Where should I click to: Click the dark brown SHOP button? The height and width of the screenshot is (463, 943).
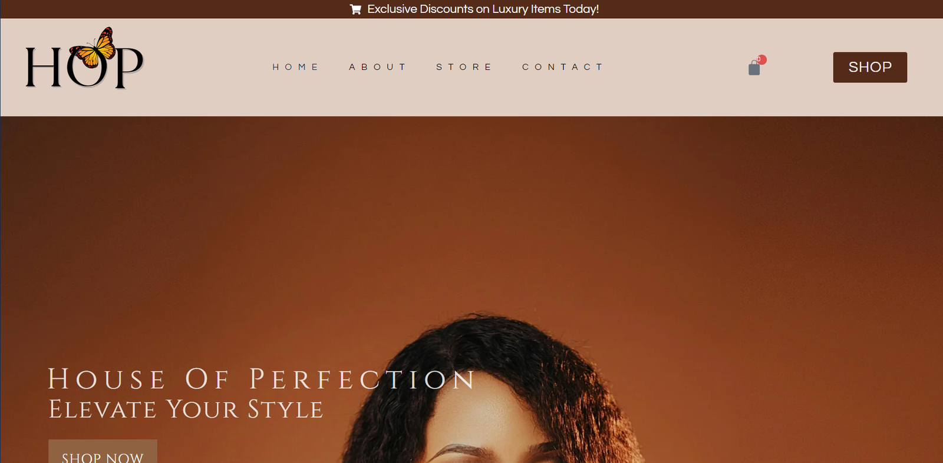[x=870, y=67]
